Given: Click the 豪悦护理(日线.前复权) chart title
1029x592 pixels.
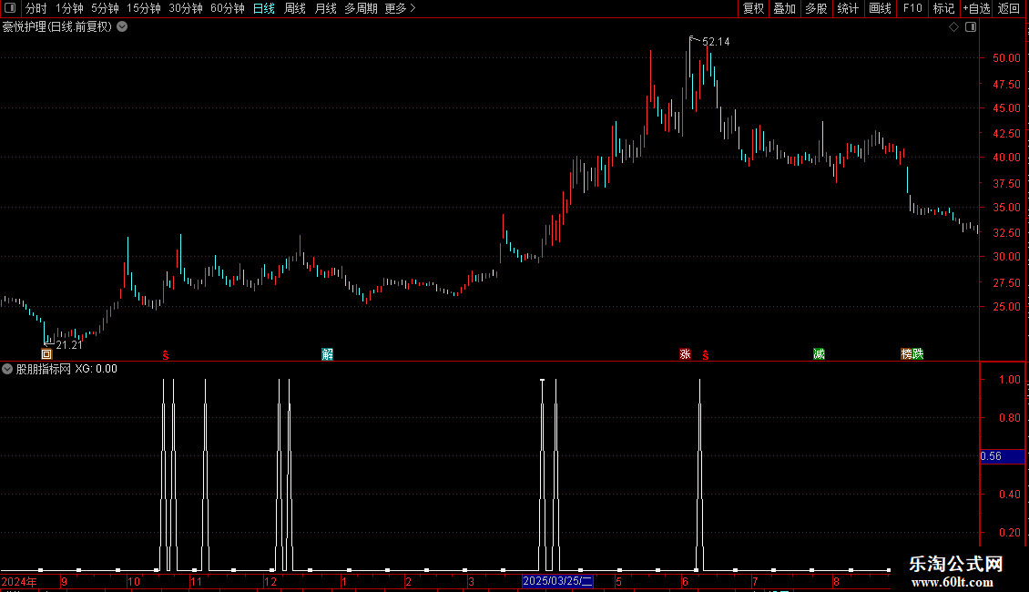Looking at the screenshot, I should click(x=57, y=27).
